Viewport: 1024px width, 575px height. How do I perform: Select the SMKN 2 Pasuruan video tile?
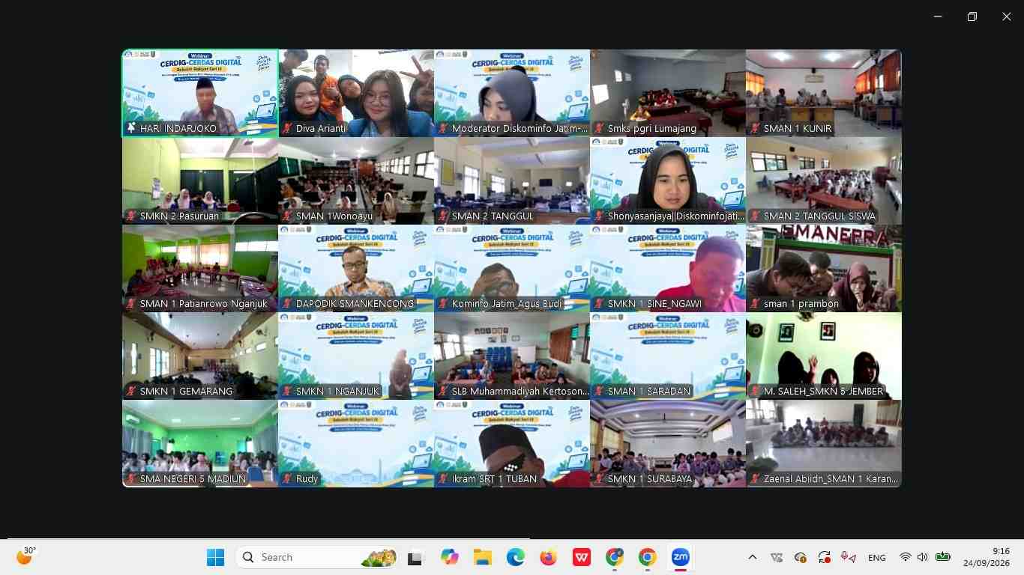200,180
